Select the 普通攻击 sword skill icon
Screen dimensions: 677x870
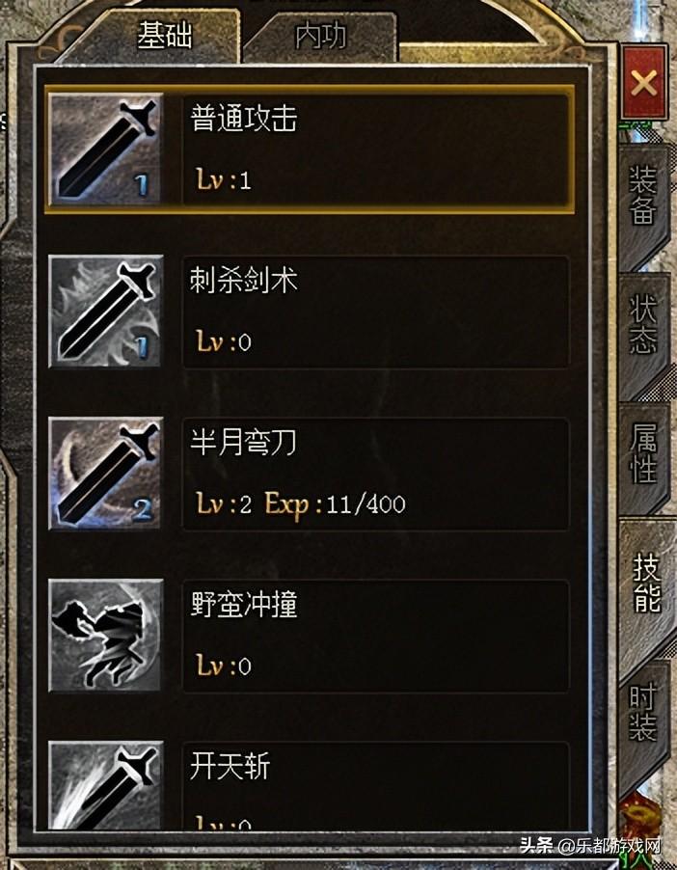tap(105, 150)
